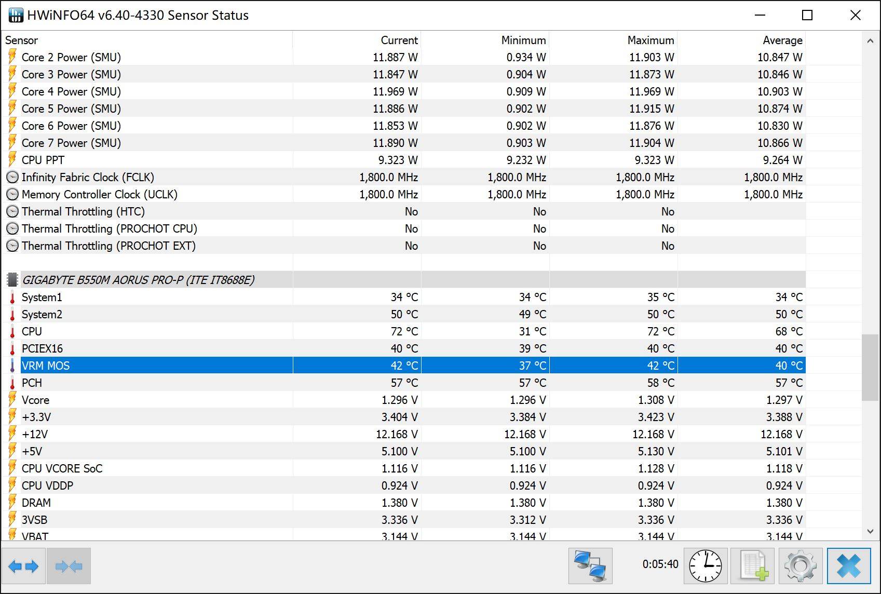Click the HWiNFO64 title bar app icon

(16, 16)
